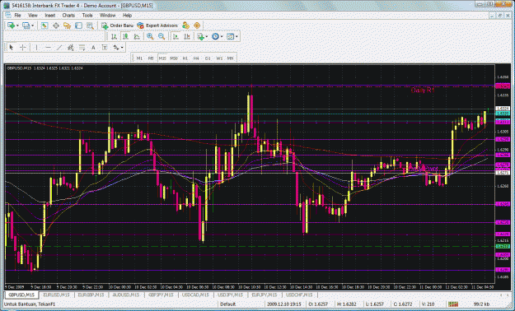Switch timeframe to M1

139,58
